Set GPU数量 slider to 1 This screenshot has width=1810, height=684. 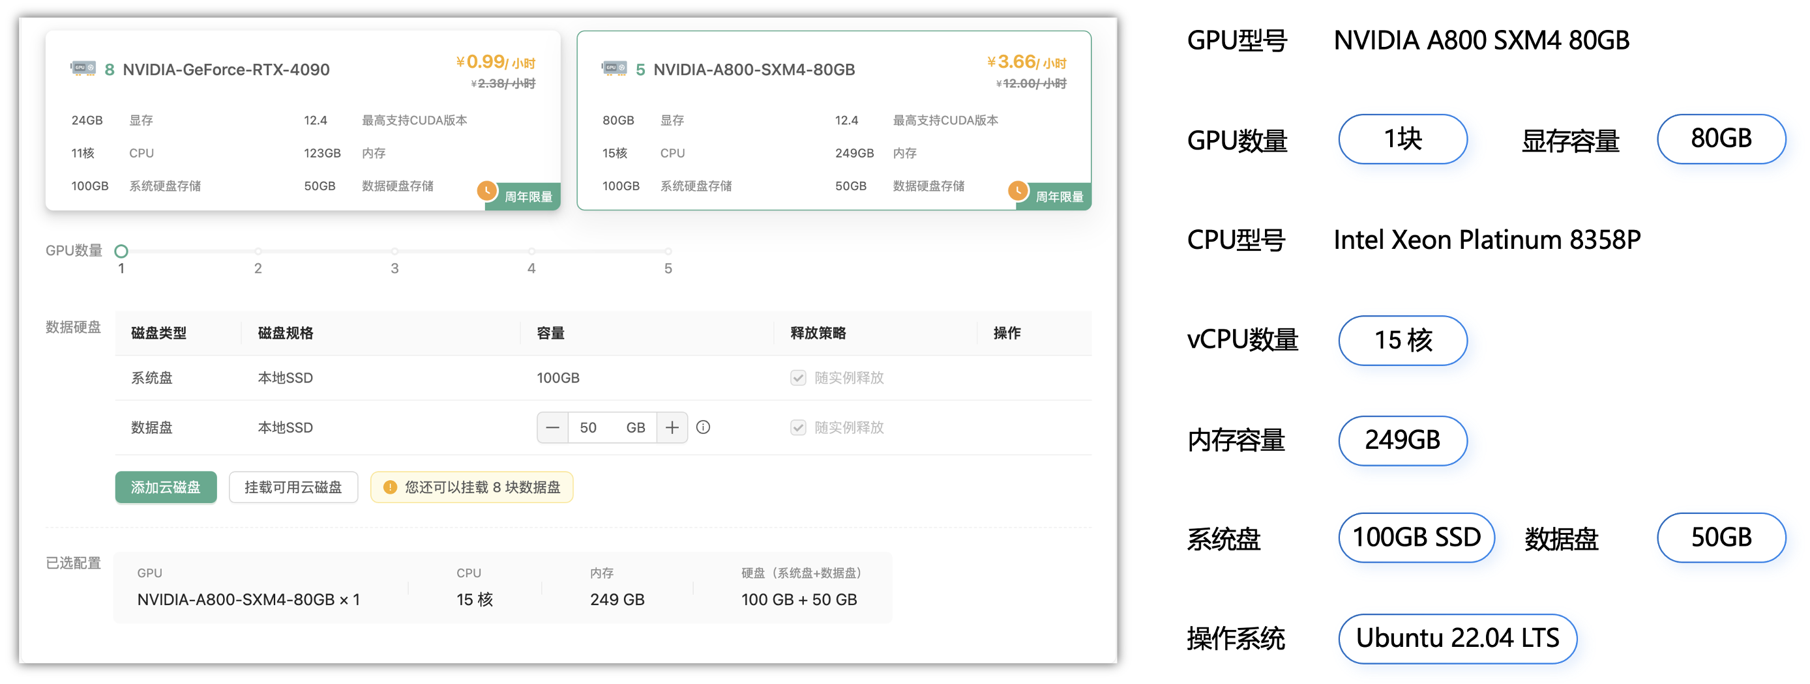click(x=121, y=251)
